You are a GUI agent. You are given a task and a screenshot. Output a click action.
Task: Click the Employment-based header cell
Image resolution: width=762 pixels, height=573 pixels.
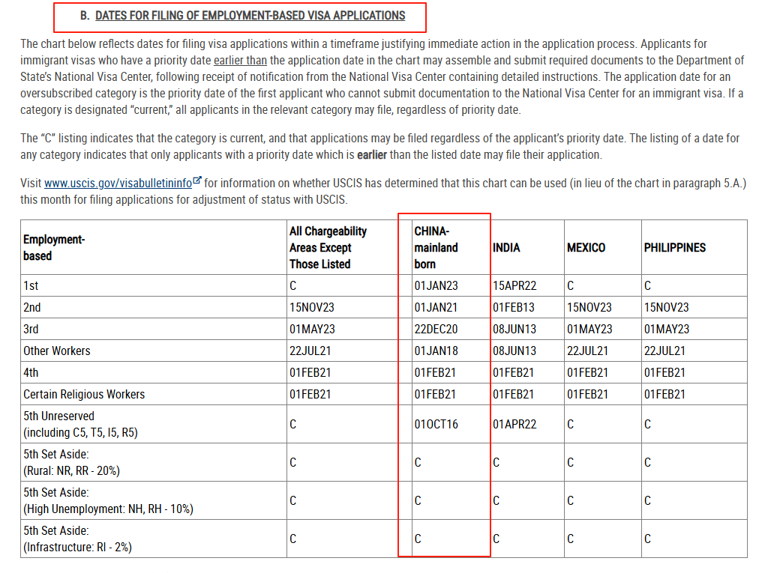click(54, 247)
